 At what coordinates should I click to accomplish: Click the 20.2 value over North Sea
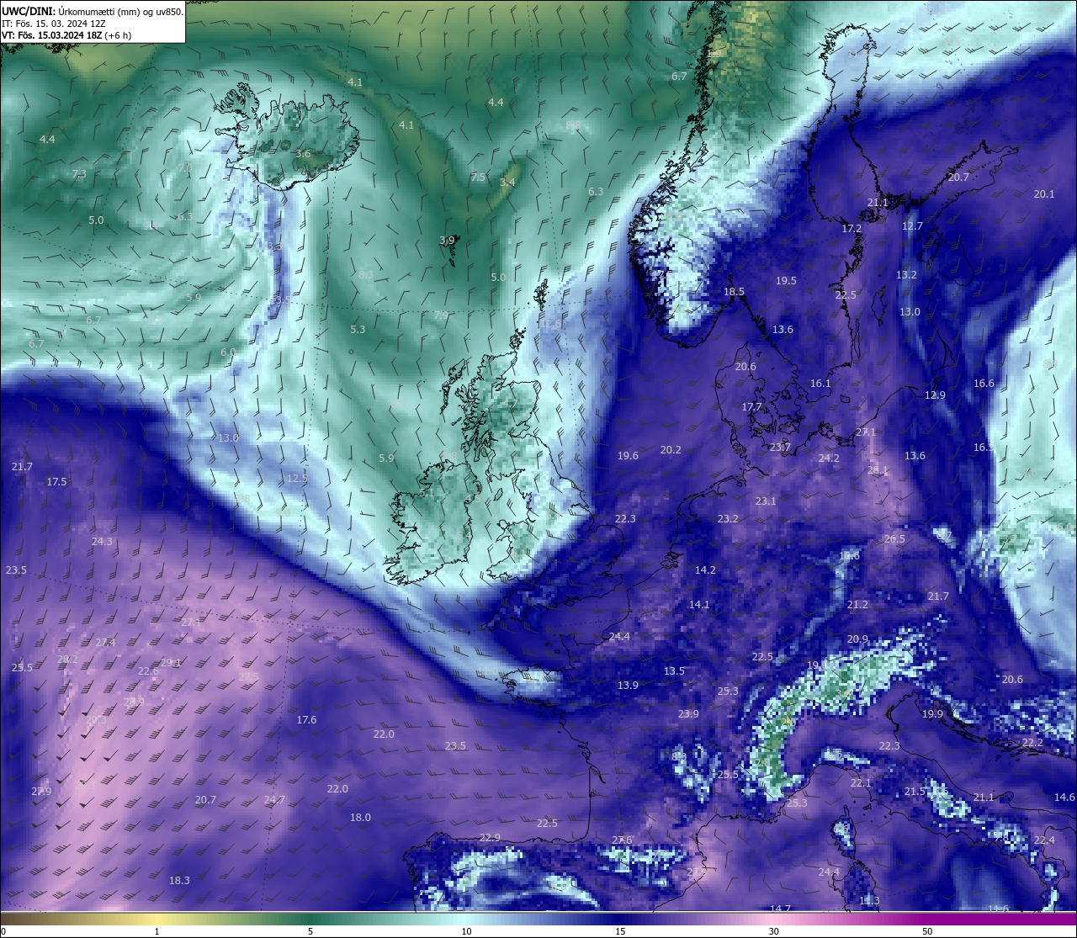[671, 450]
